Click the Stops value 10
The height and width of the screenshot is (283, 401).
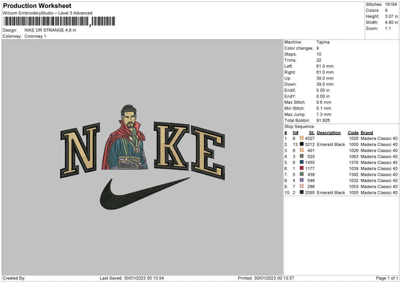[x=319, y=54]
